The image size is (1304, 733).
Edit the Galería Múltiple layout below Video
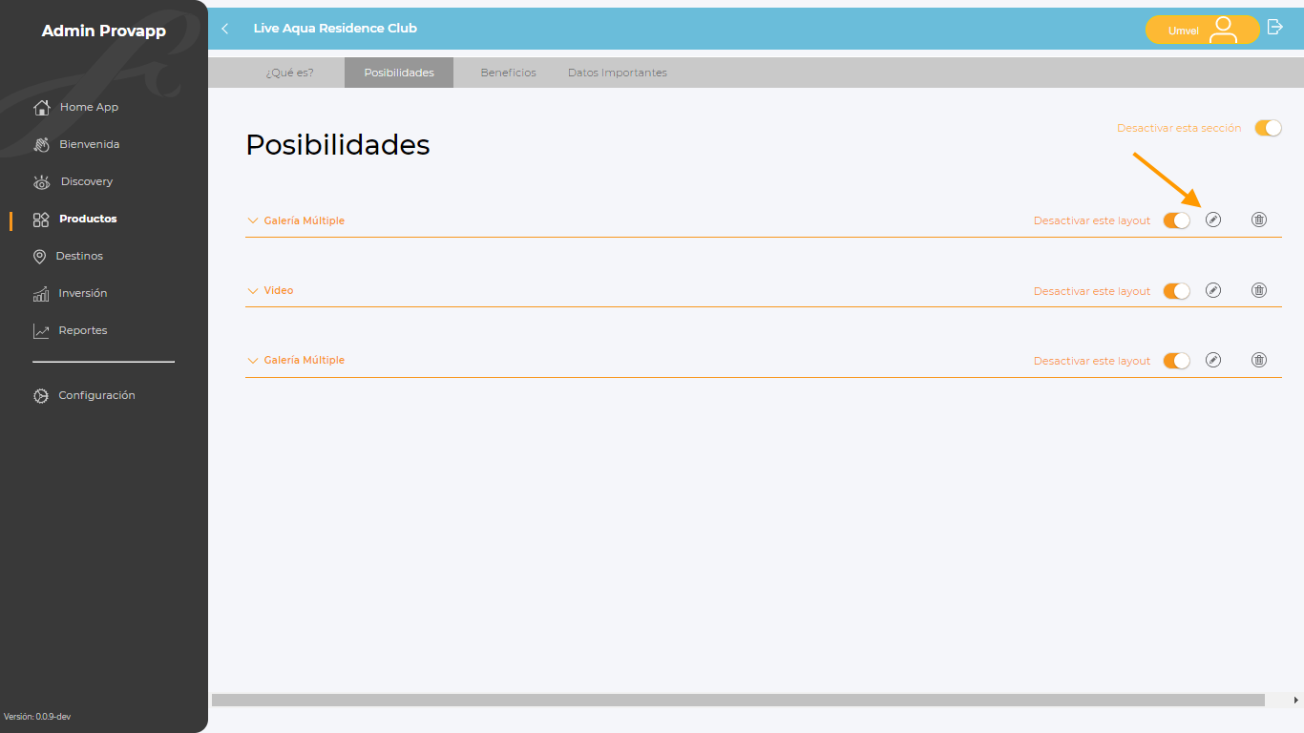[1213, 360]
